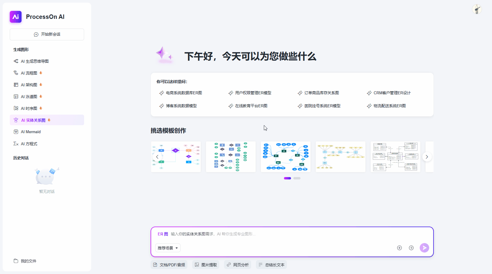Click the AI 泳道图 swimlane icon
This screenshot has width=492, height=274.
pyautogui.click(x=16, y=96)
